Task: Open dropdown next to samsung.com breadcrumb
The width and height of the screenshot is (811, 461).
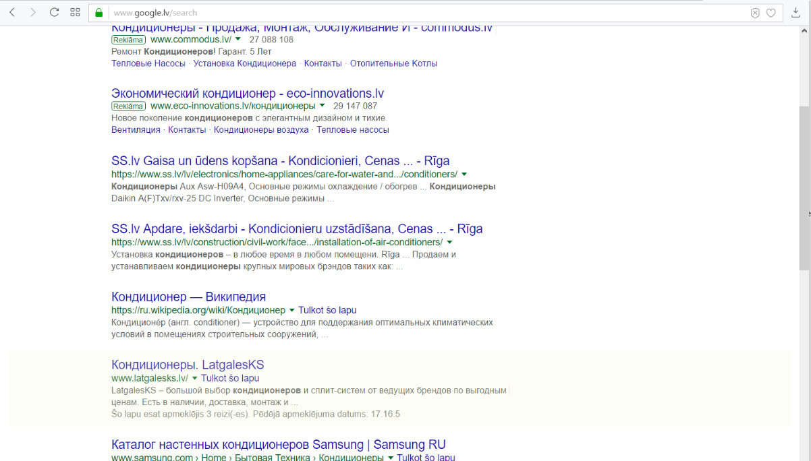Action: pos(391,458)
